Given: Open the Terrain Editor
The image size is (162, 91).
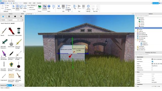Looking at the screenshot, I should (x=40, y=7).
